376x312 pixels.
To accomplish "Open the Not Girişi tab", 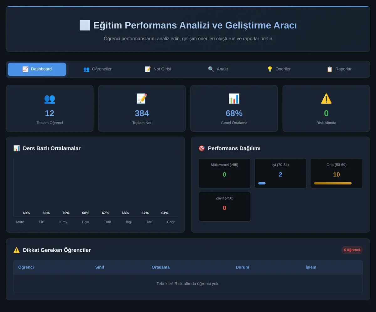I will click(158, 69).
